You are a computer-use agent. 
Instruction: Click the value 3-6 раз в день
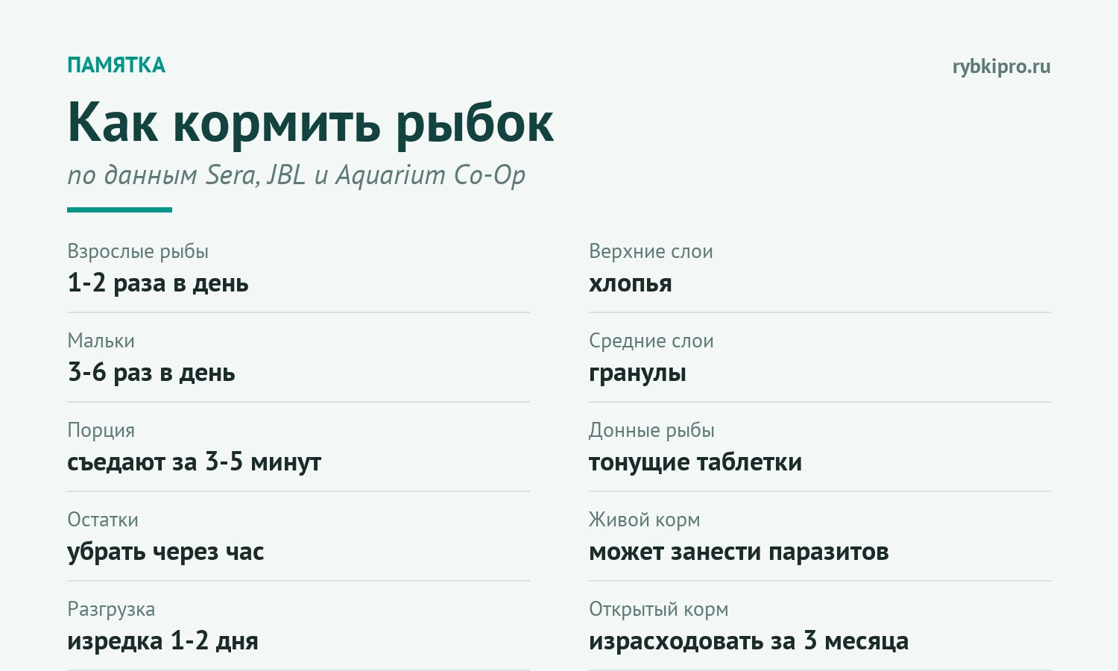(x=151, y=373)
